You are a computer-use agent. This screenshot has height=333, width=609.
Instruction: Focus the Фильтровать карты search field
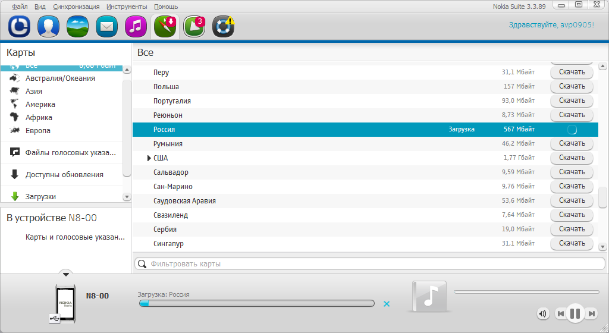369,263
